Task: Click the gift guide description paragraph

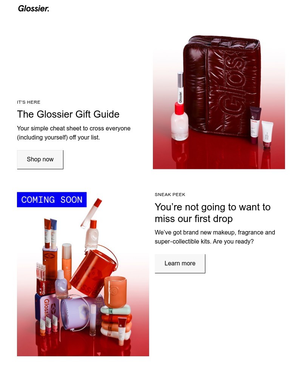Action: point(74,133)
